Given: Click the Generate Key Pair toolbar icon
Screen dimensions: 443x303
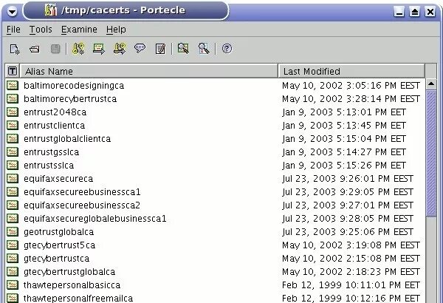Looking at the screenshot, I should tap(78, 49).
